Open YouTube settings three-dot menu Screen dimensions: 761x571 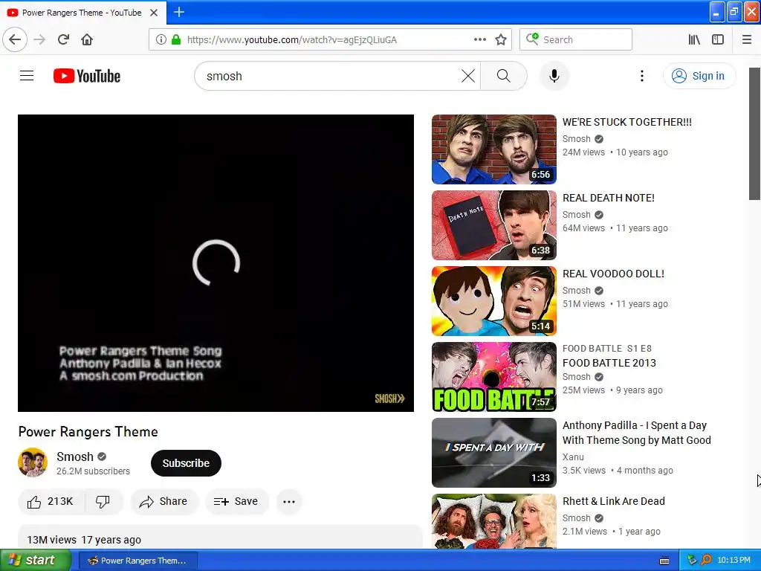pyautogui.click(x=641, y=76)
